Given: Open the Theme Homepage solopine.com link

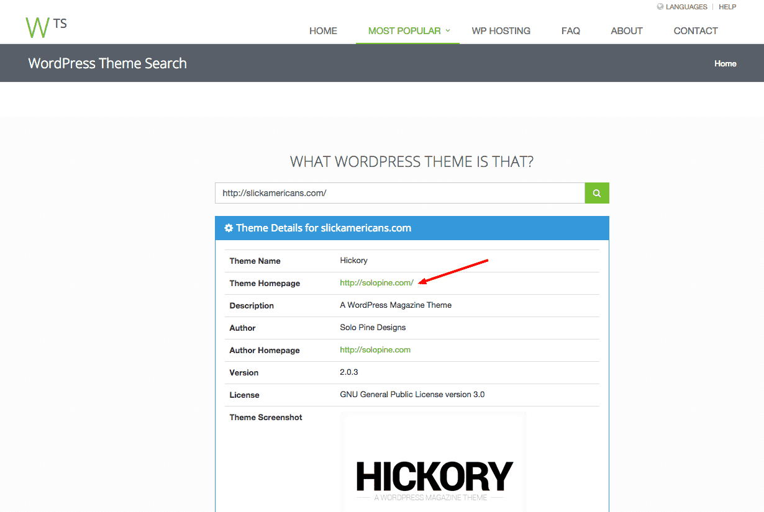Looking at the screenshot, I should (376, 283).
